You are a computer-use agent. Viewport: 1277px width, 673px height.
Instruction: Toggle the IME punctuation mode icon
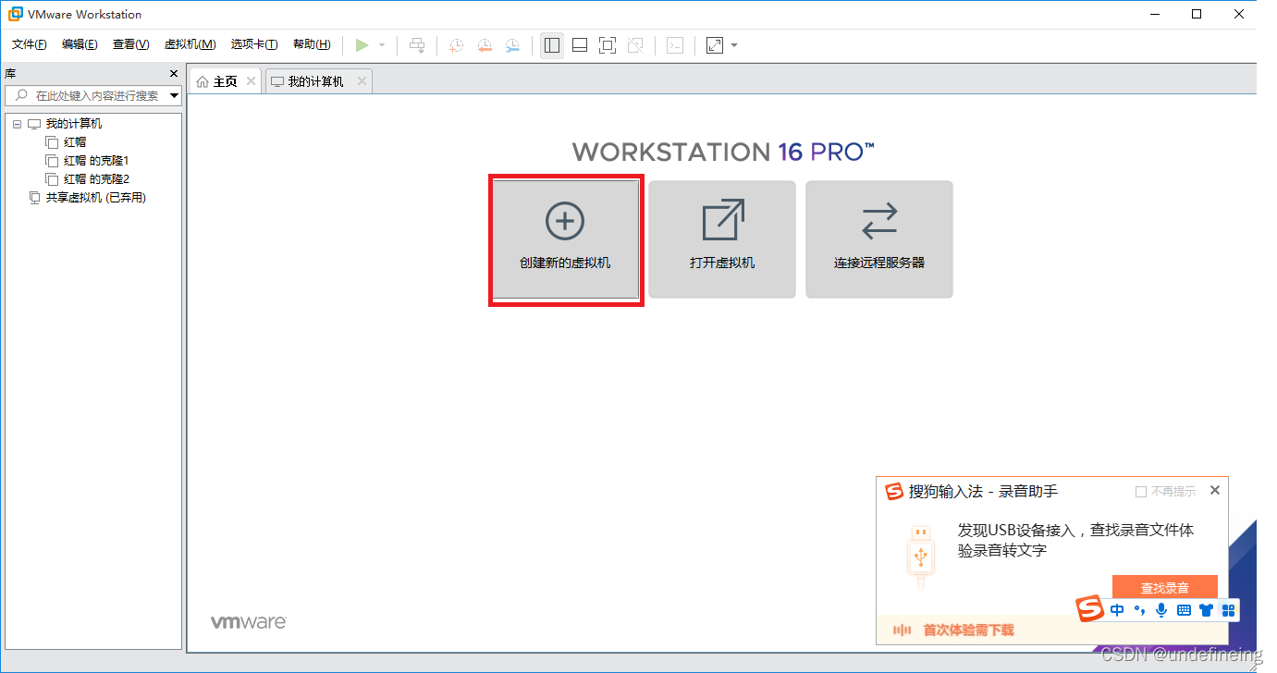[1140, 610]
